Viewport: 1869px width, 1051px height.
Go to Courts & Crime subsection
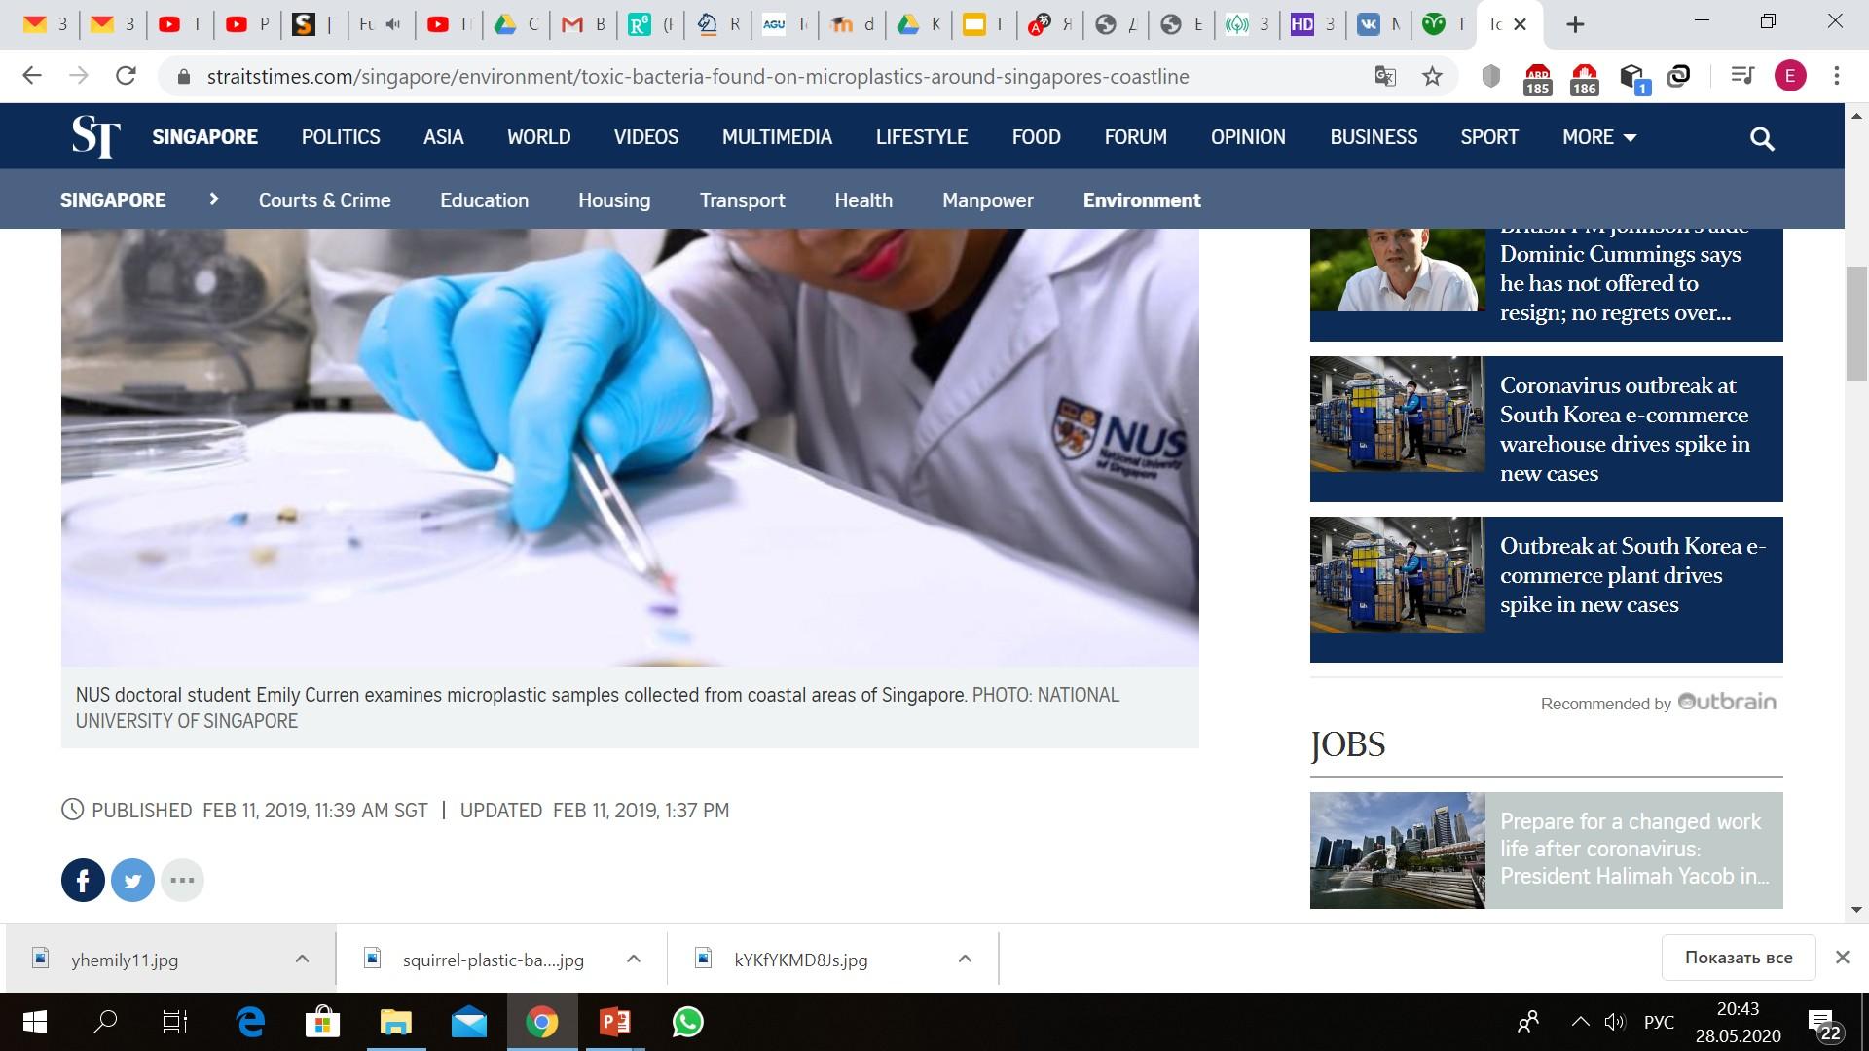pos(324,200)
